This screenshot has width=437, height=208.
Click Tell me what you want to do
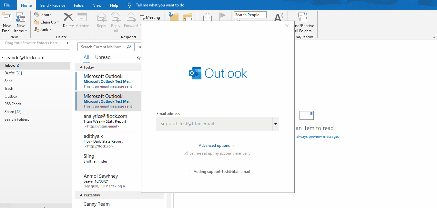[160, 5]
